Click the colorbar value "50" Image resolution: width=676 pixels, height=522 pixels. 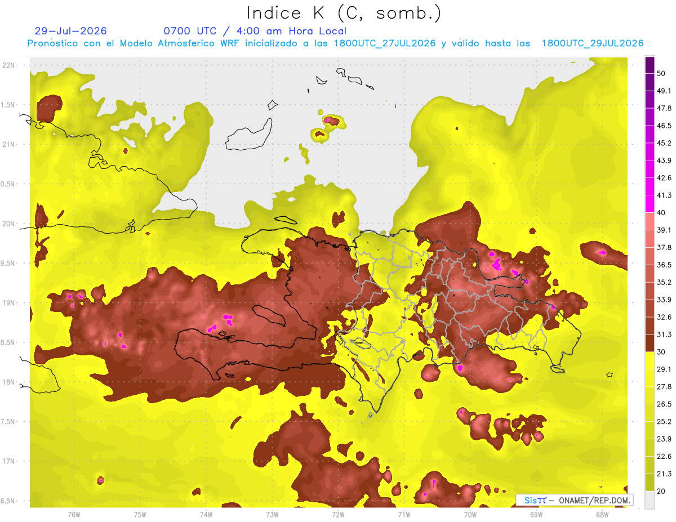point(661,73)
